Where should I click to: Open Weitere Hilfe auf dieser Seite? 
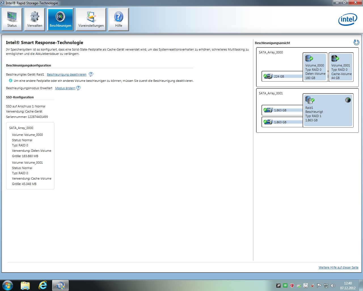tap(338, 267)
